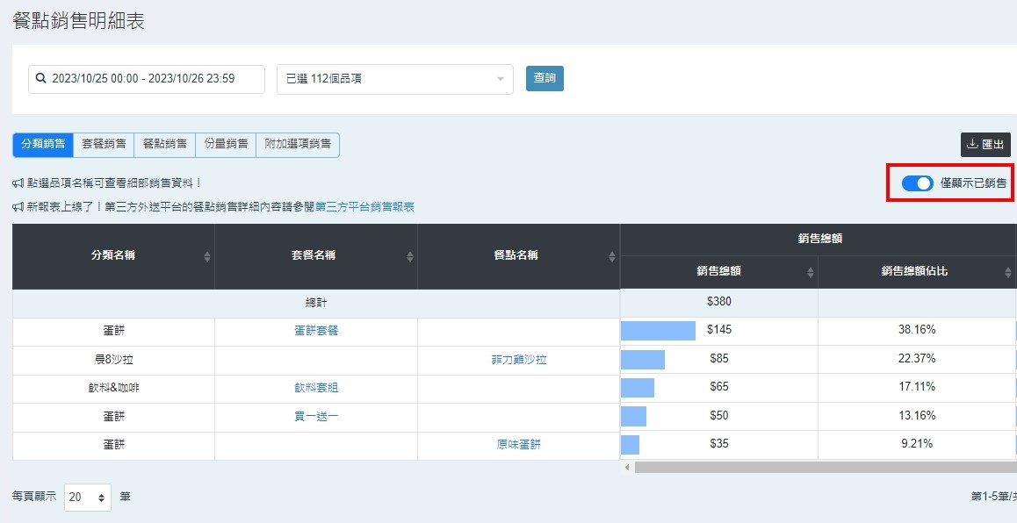
Task: Click the 匯出 export button
Action: 985,145
